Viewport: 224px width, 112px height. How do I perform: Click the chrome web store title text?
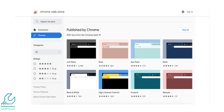coord(52,12)
